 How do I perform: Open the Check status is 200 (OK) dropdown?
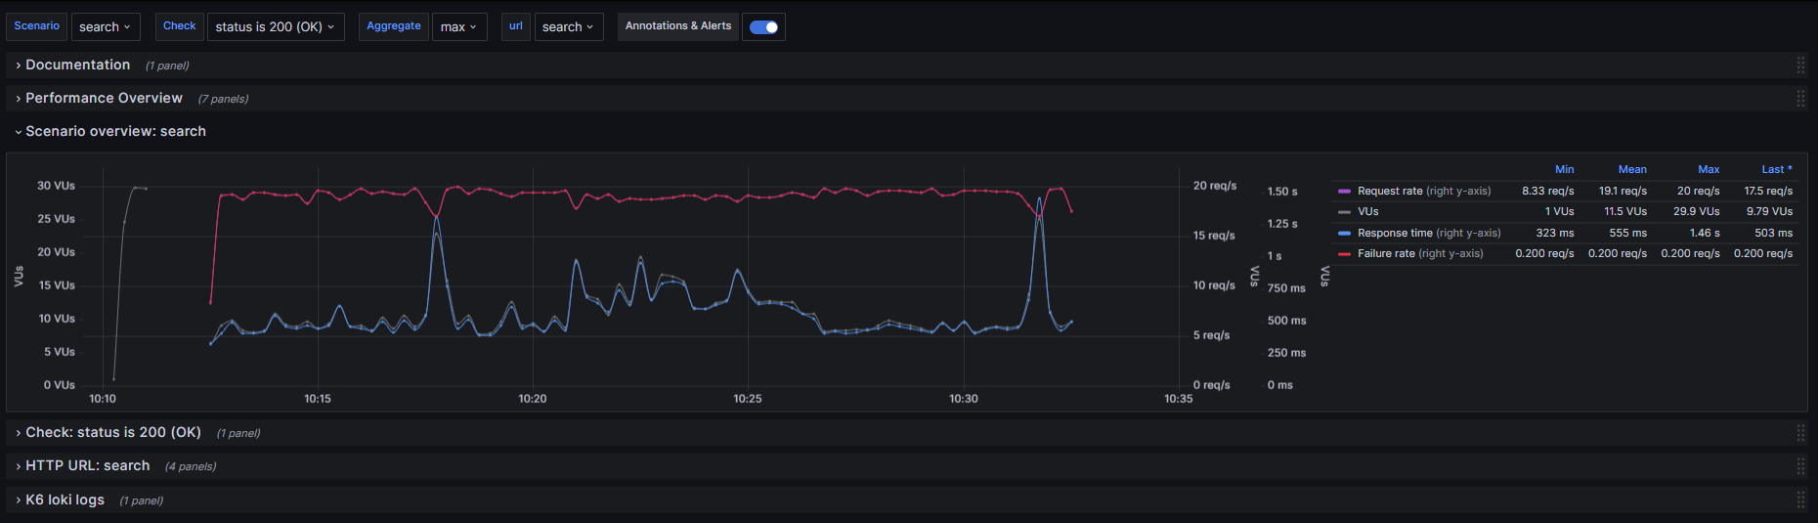tap(275, 26)
